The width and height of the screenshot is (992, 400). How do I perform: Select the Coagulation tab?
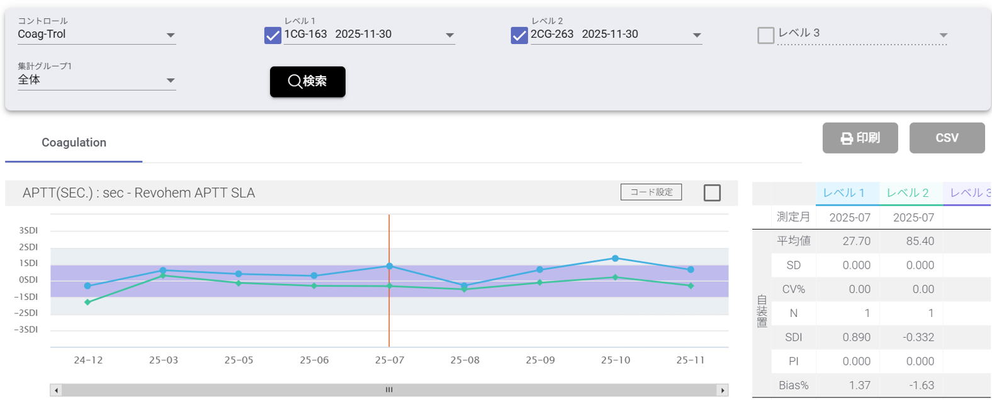(x=74, y=143)
